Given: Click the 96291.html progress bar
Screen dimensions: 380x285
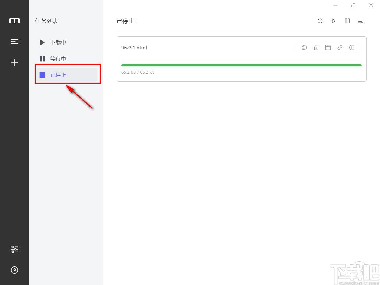Looking at the screenshot, I should (241, 65).
